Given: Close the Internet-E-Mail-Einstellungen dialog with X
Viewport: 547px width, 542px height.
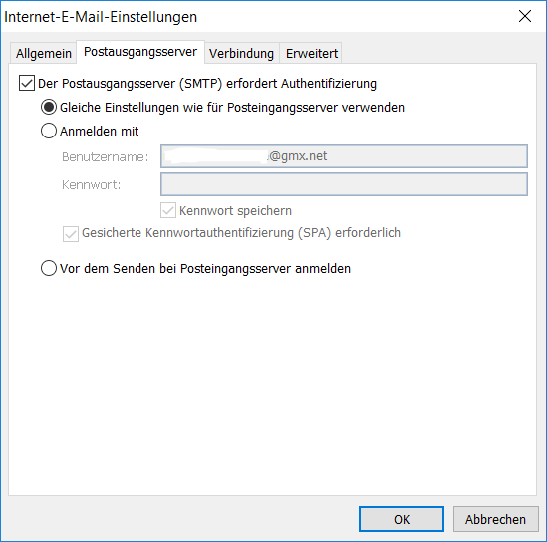Looking at the screenshot, I should [x=525, y=16].
